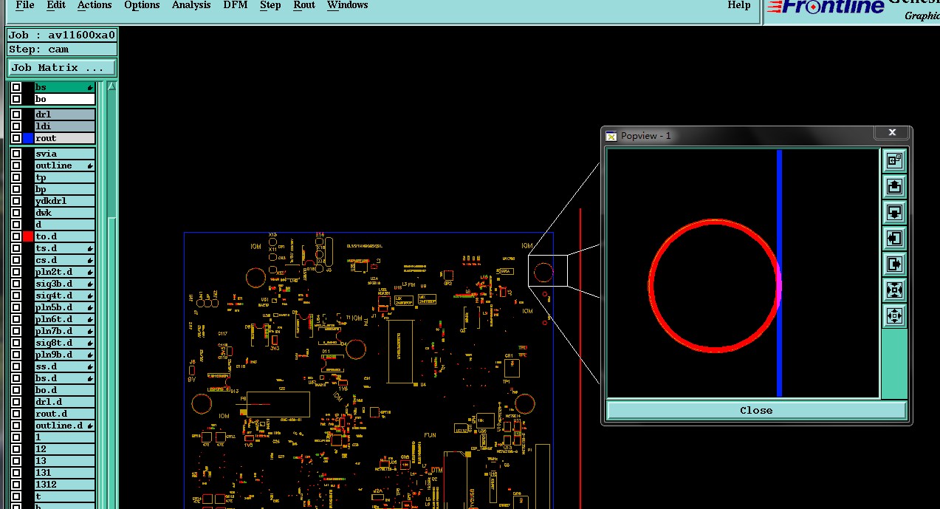Toggle the checkbox for layer ss.d
This screenshot has width=940, height=509.
pyautogui.click(x=16, y=366)
